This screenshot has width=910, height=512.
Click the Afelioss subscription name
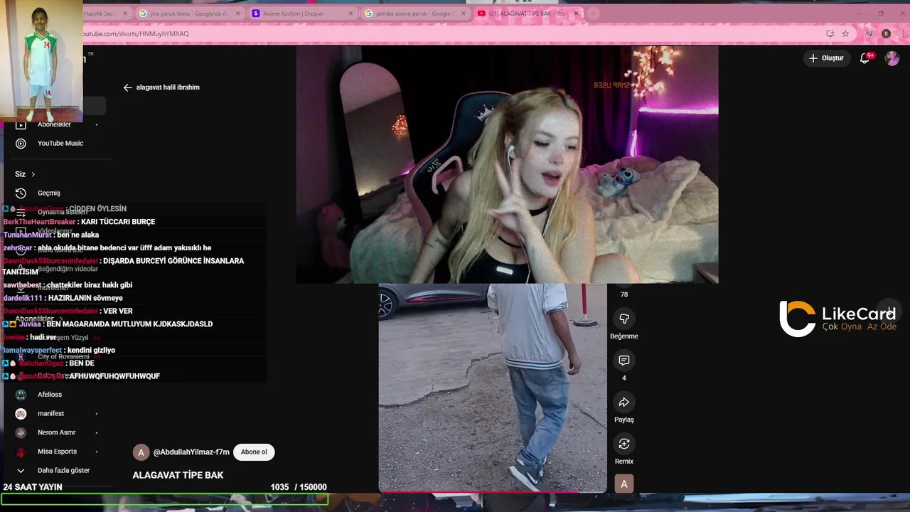tap(50, 395)
